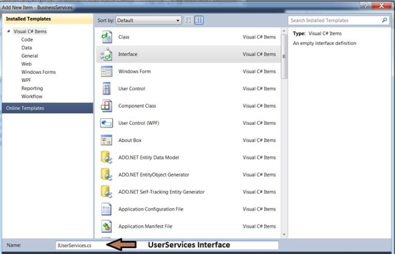
Task: Pick the ADO.NET Entity Data Model icon
Action: pos(106,158)
